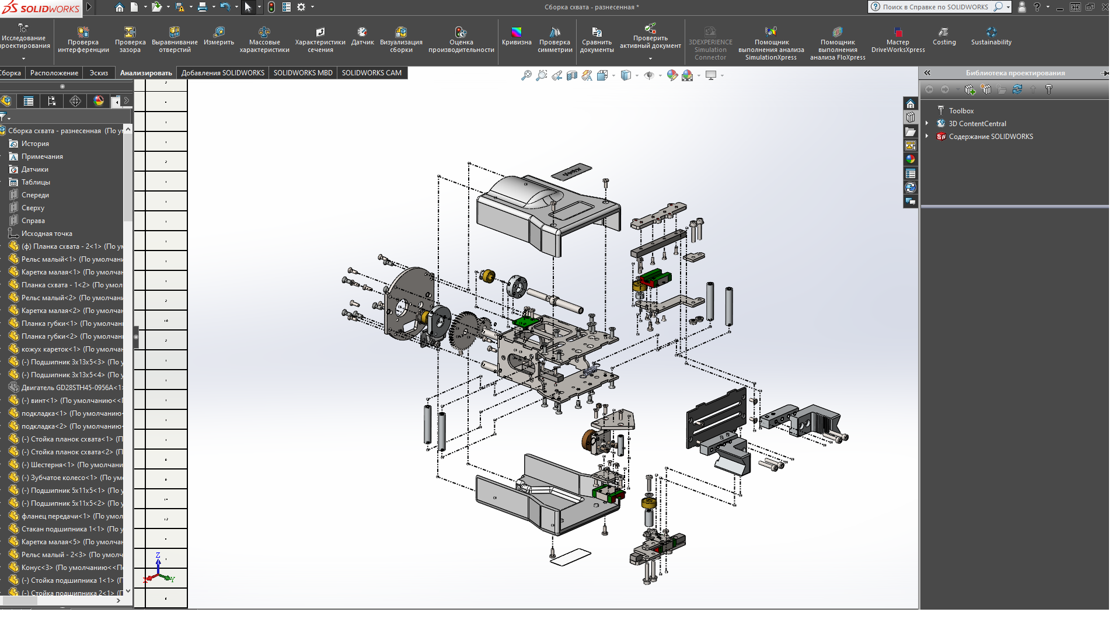Open Массовые характеристики tool
The image size is (1116, 619).
264,40
